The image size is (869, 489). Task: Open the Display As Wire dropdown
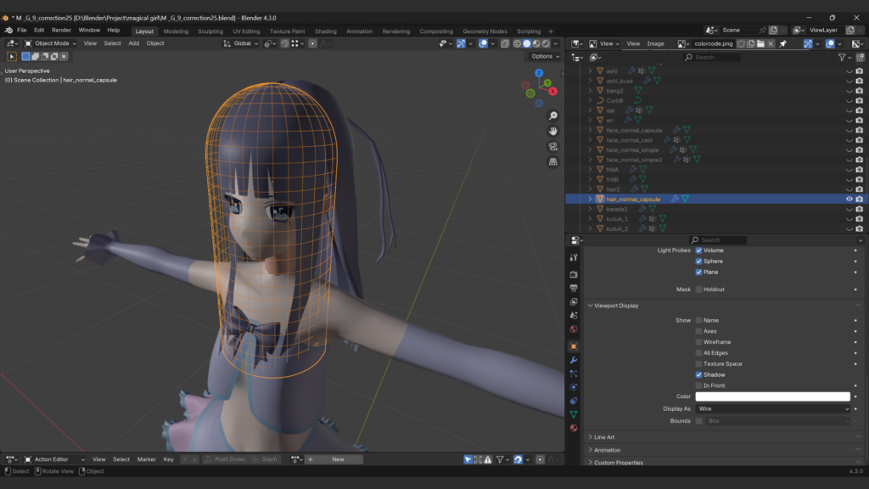point(772,408)
